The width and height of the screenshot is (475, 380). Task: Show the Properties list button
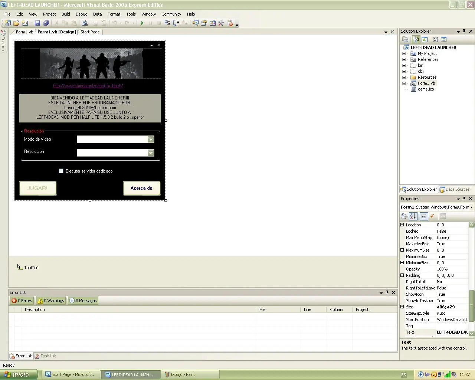(x=424, y=216)
